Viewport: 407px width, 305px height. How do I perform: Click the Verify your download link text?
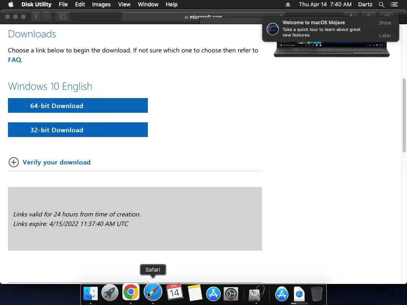click(56, 162)
